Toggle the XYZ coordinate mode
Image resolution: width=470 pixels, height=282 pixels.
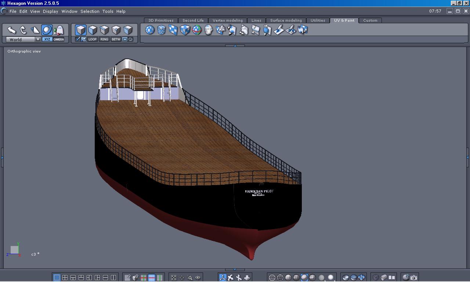coord(47,39)
